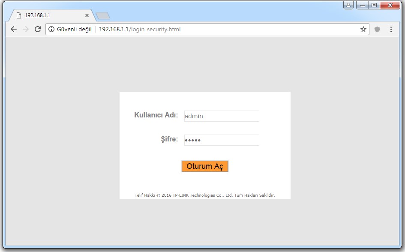
Task: Click the Şifre password field
Action: (x=222, y=140)
